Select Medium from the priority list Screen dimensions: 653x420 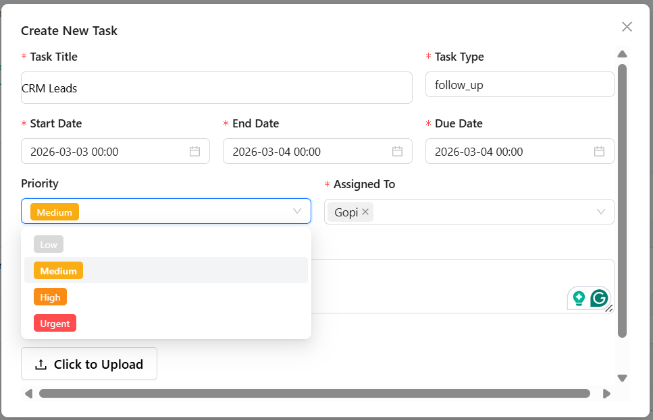[x=58, y=270]
